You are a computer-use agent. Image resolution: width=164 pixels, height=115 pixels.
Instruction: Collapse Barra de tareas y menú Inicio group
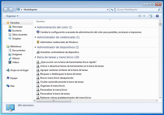pyautogui.click(x=35, y=57)
